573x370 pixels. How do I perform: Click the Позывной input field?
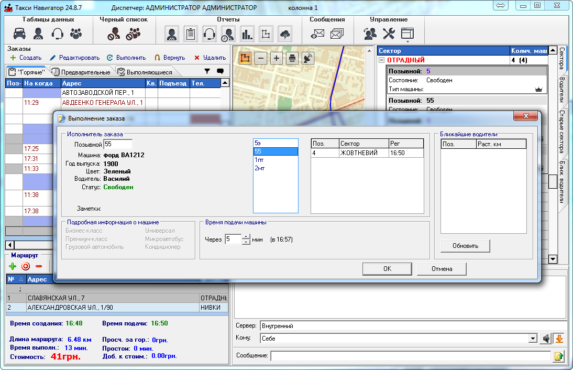(118, 144)
